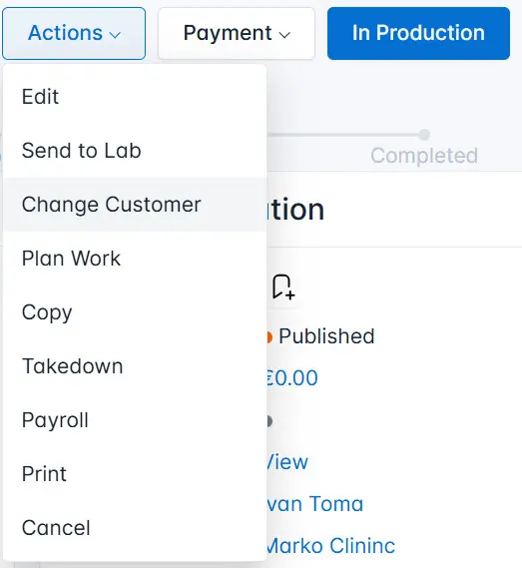Click the orange Published status dot
The image size is (522, 568).
269,336
